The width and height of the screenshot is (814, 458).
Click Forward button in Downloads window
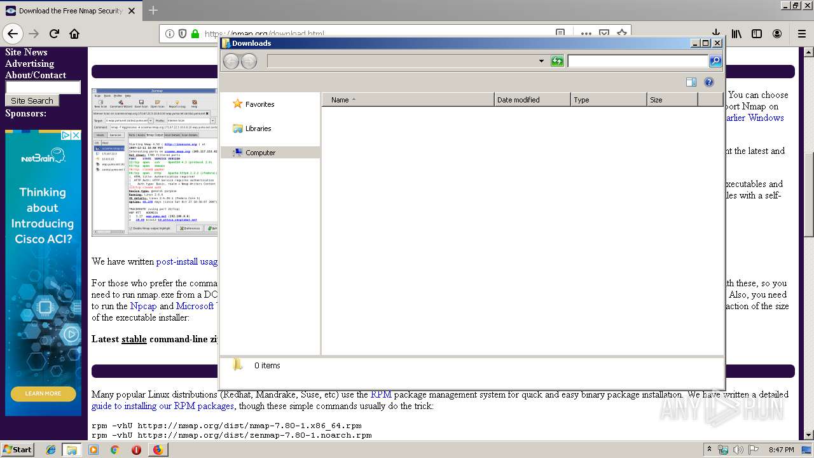click(249, 61)
